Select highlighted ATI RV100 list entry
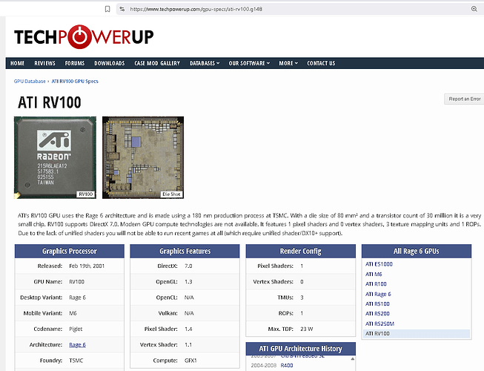 (x=417, y=334)
